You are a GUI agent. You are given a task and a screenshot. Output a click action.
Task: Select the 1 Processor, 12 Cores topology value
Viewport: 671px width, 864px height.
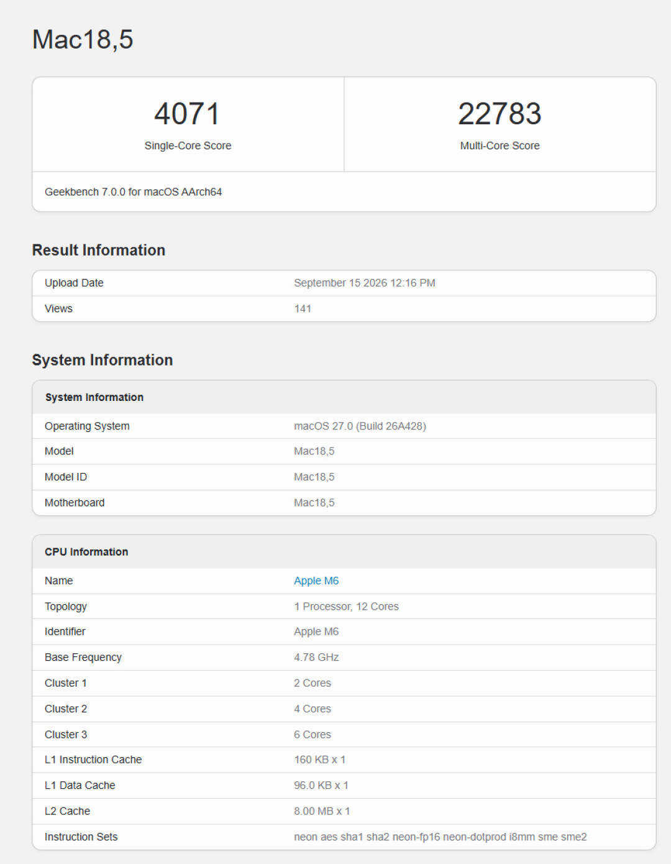(346, 607)
